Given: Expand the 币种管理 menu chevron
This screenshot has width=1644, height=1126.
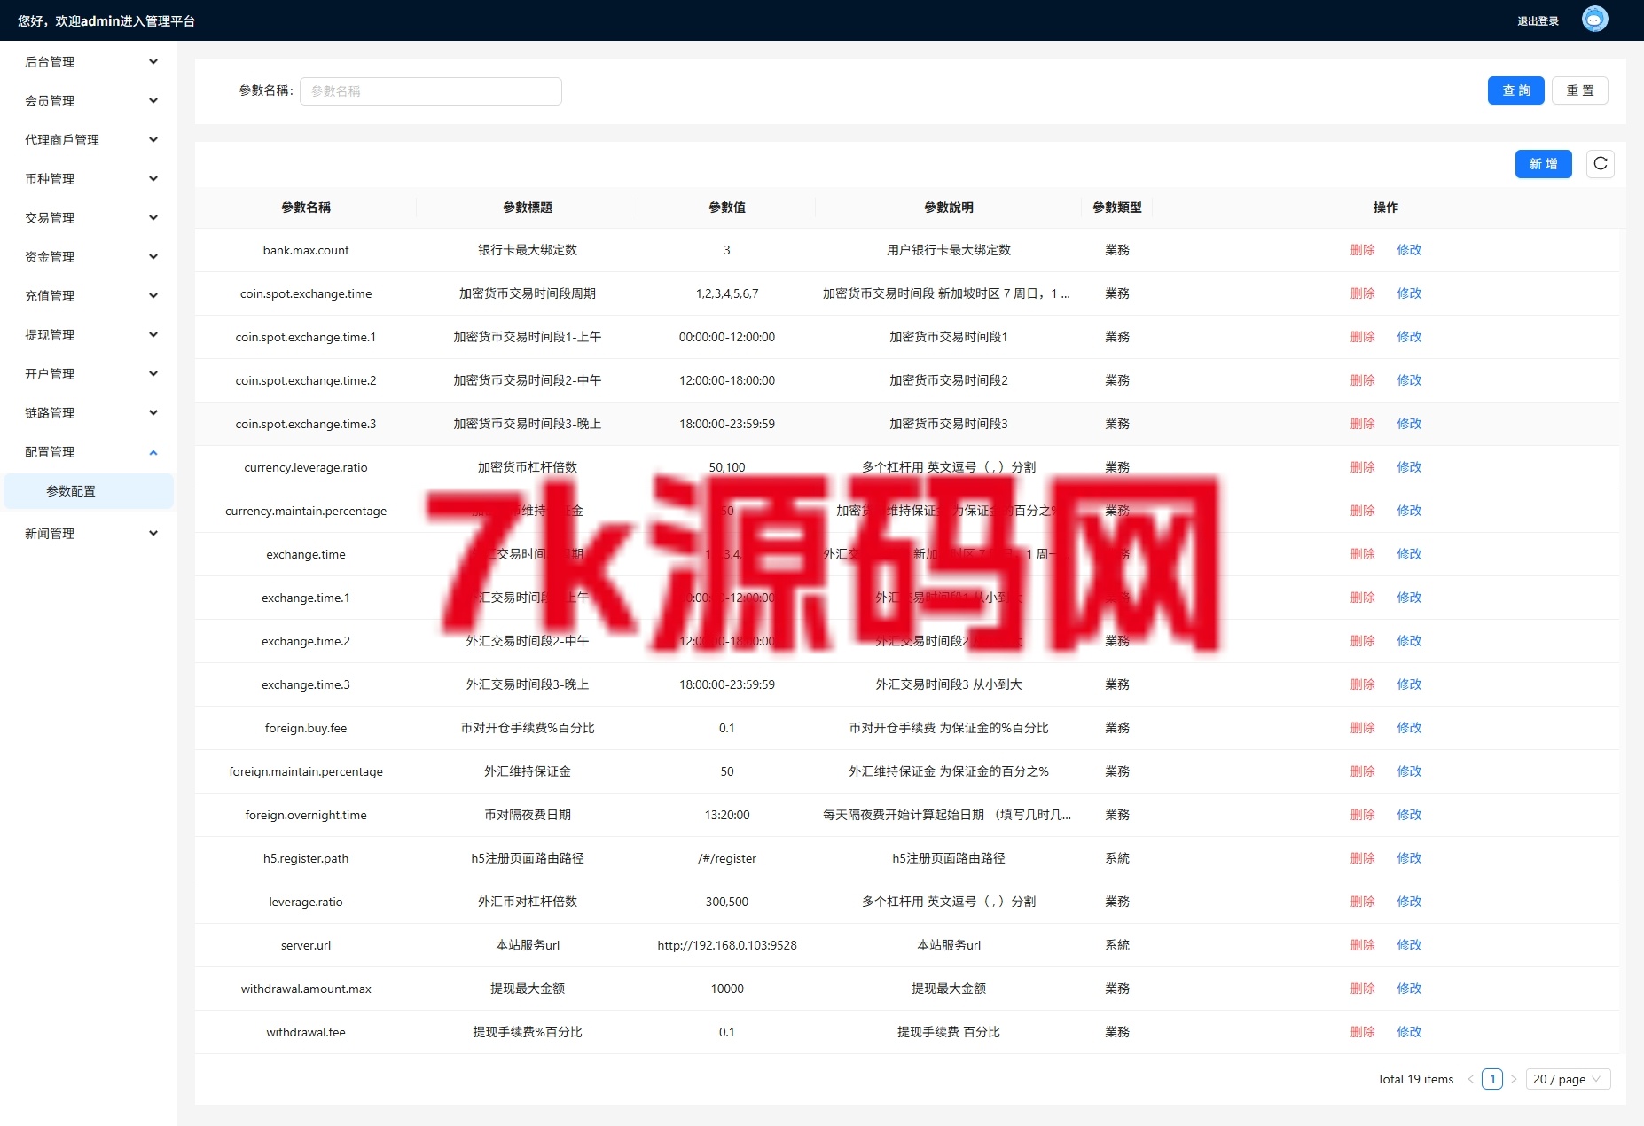Looking at the screenshot, I should coord(153,178).
